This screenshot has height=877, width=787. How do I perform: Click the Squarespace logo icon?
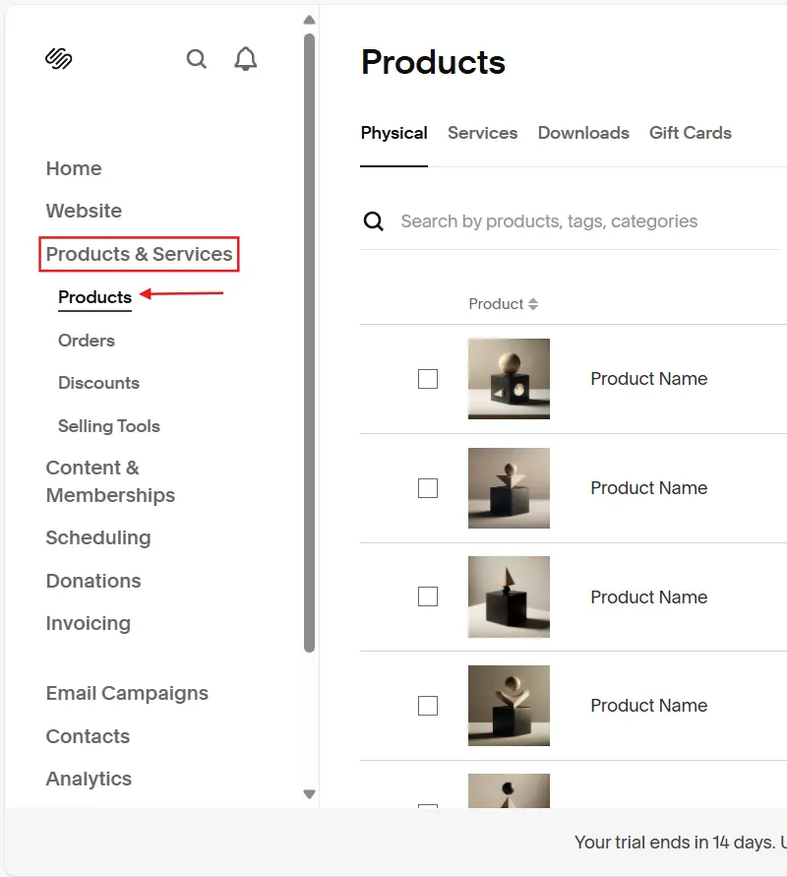pyautogui.click(x=59, y=59)
